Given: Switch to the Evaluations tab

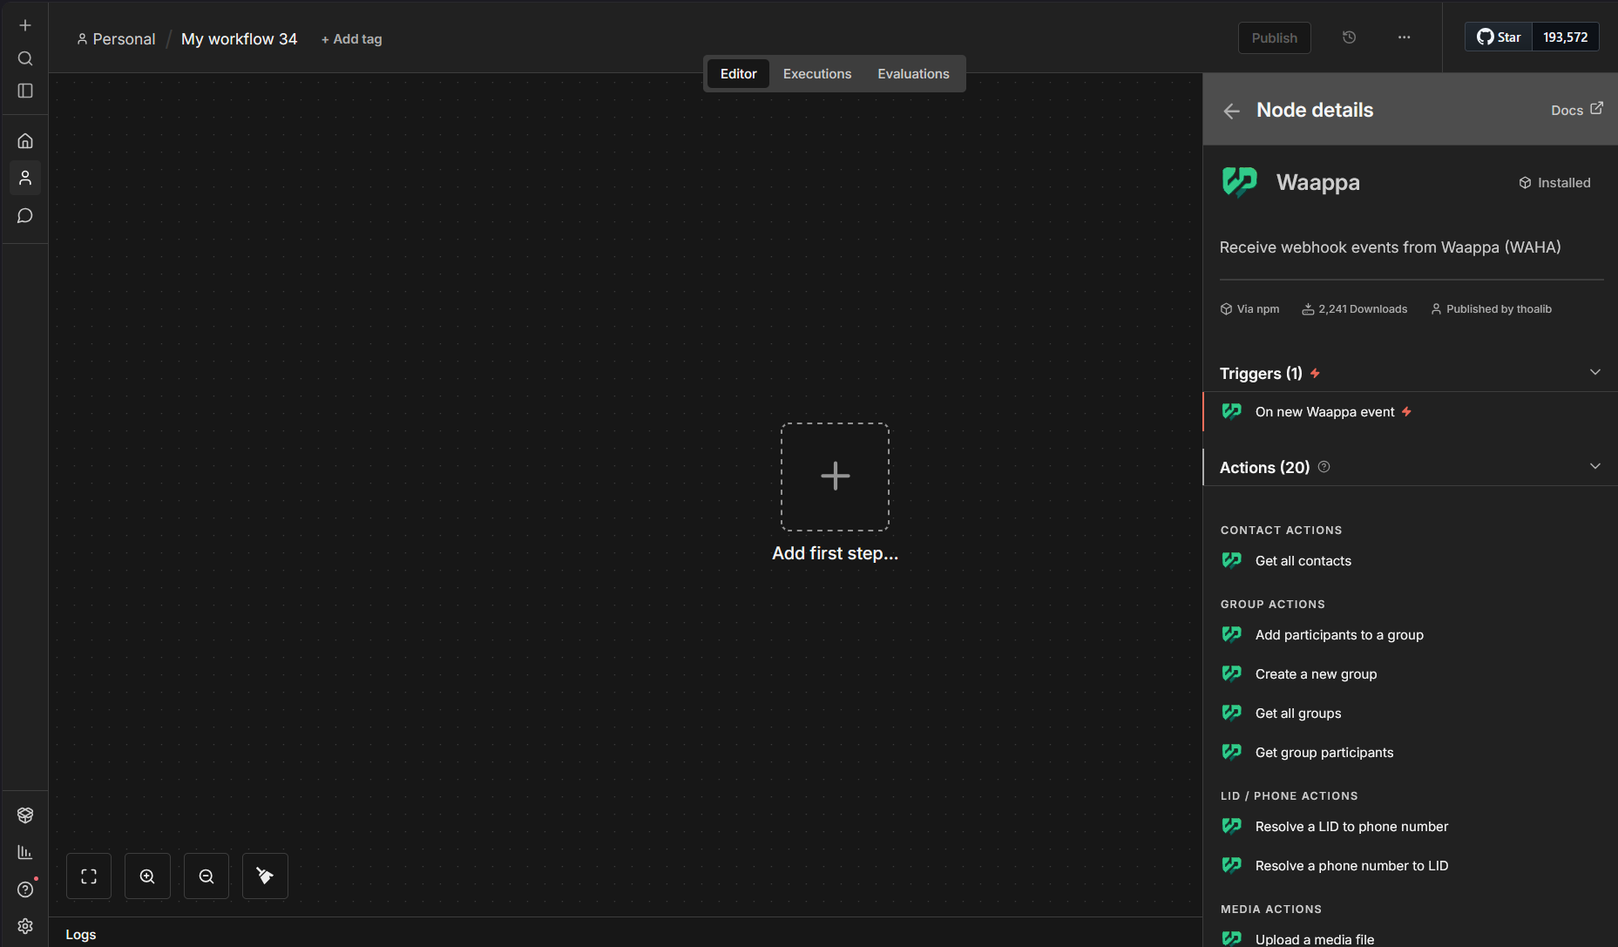Looking at the screenshot, I should click(x=913, y=74).
